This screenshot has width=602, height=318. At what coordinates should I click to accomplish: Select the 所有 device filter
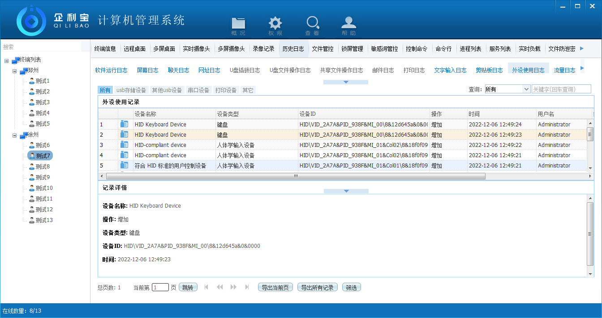[x=105, y=90]
